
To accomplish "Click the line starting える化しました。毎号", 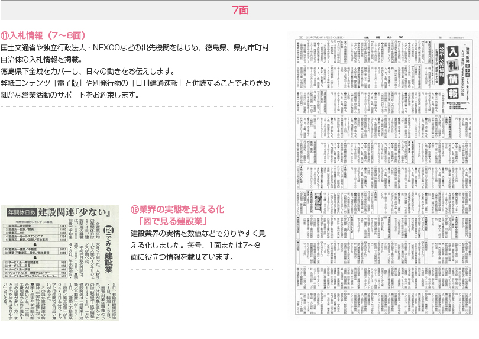I will (196, 245).
